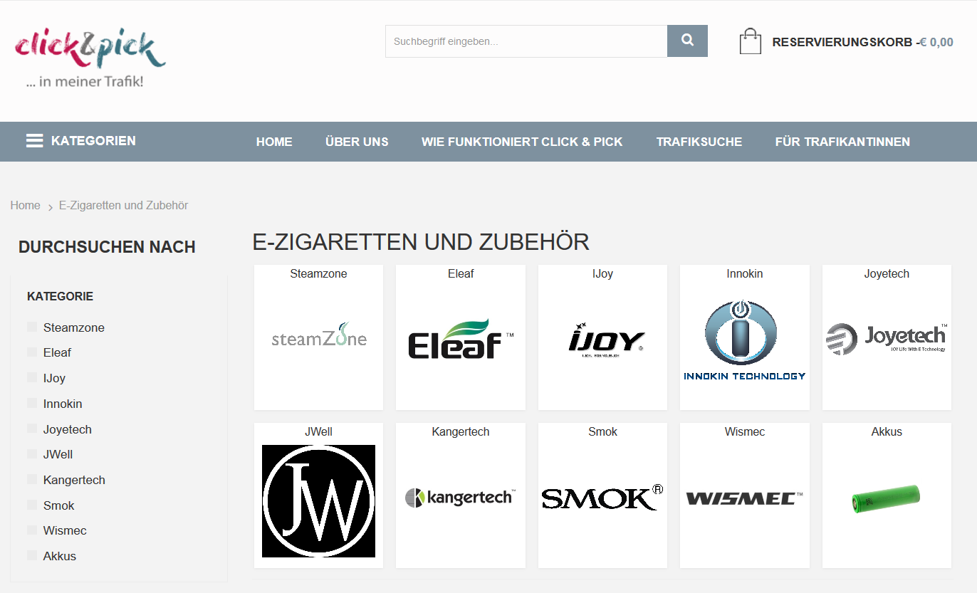The height and width of the screenshot is (593, 977).
Task: Click the Eleaf tile title
Action: coord(461,273)
